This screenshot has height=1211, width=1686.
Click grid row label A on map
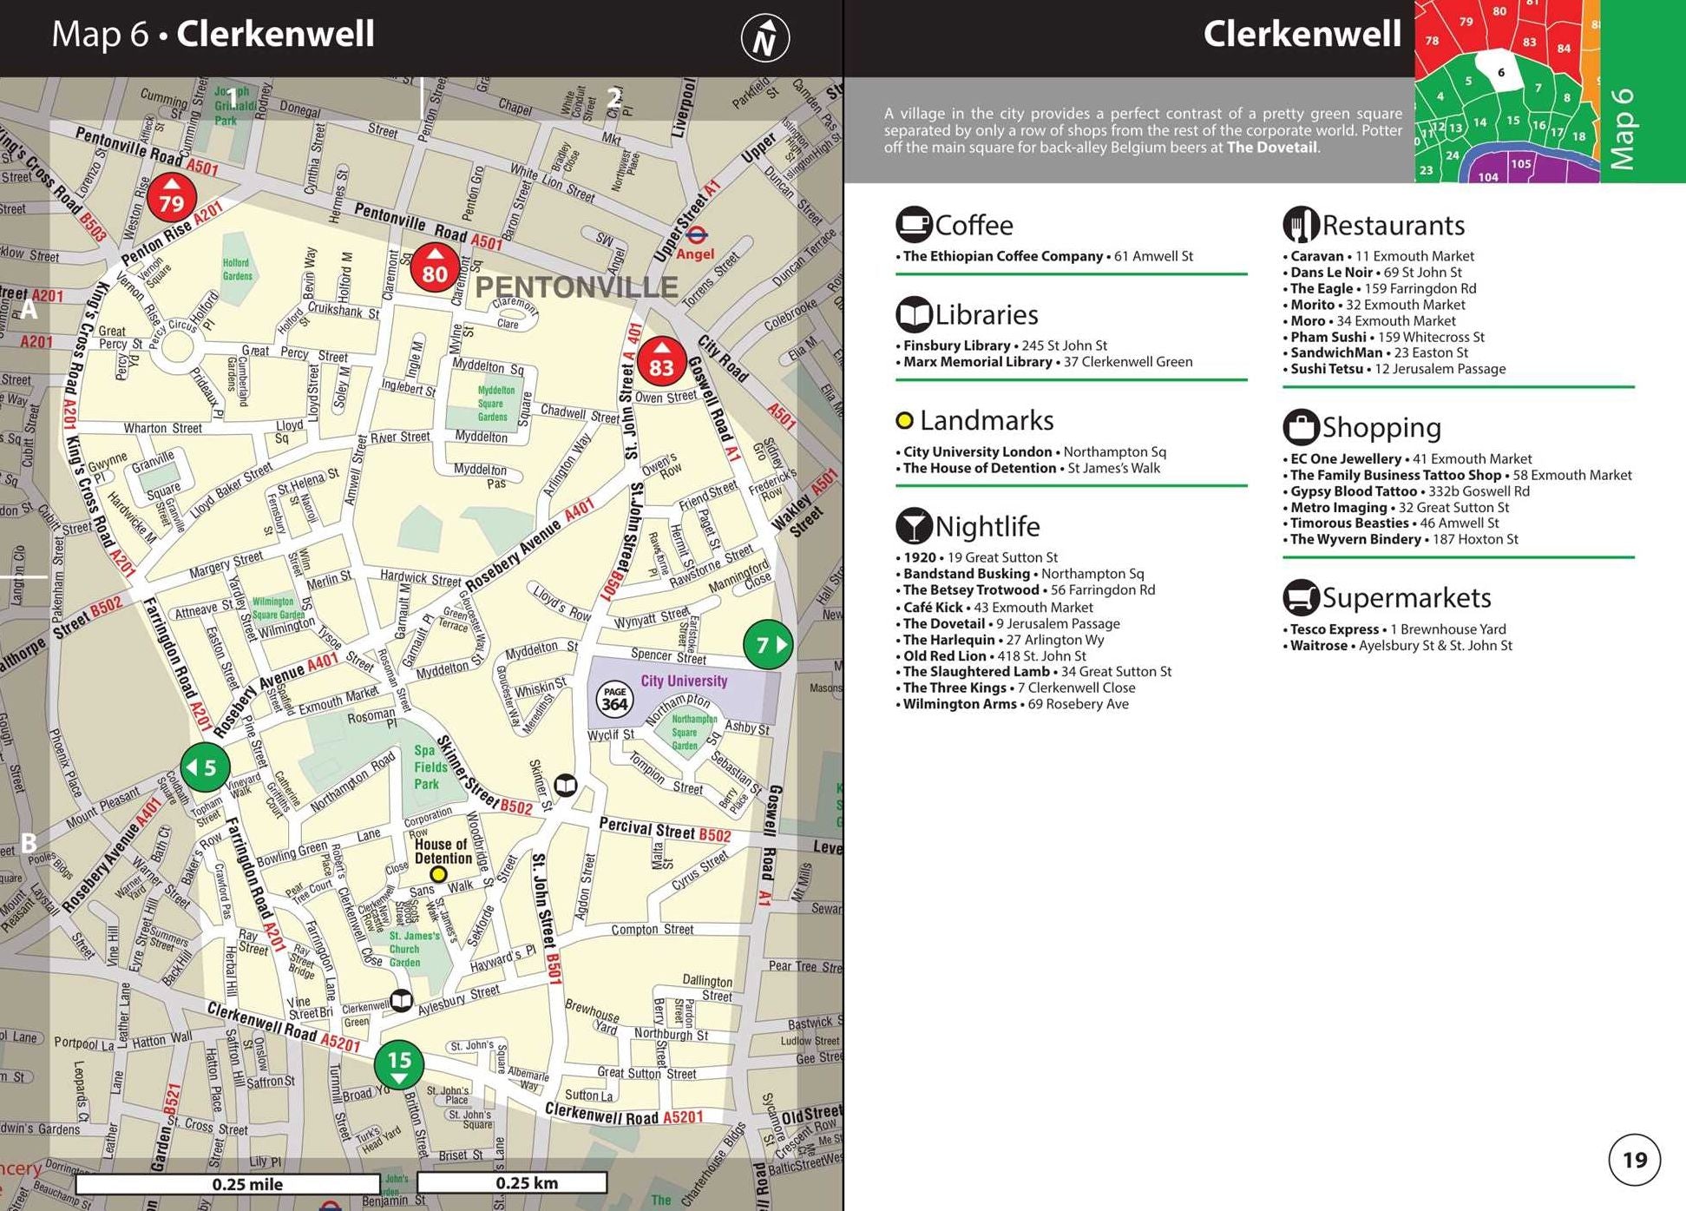29,309
